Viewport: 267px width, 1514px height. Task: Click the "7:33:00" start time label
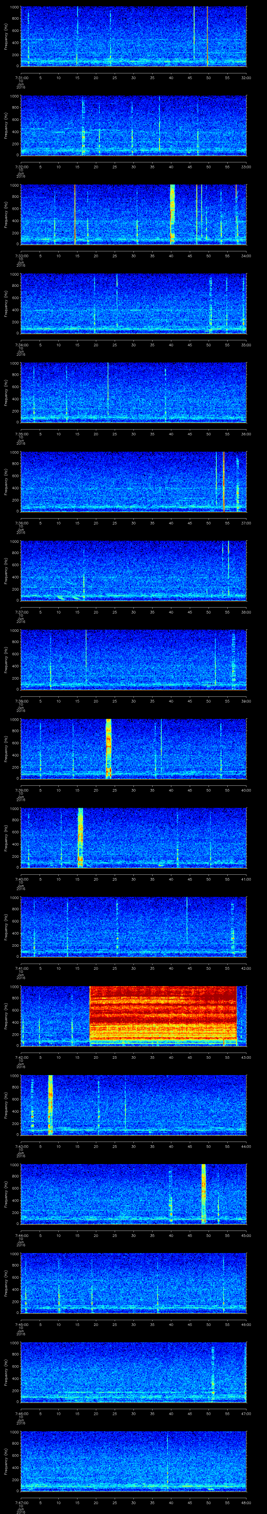21,256
